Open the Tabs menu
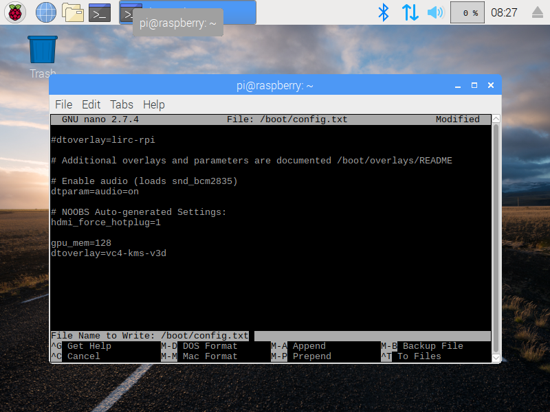Screen dimensions: 550x412 tap(122, 104)
